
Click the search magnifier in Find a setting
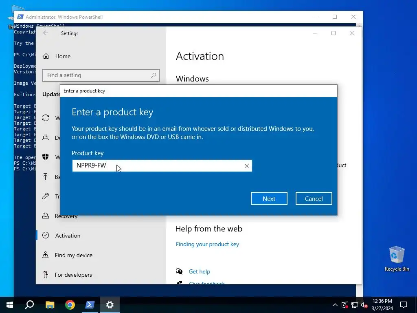154,75
